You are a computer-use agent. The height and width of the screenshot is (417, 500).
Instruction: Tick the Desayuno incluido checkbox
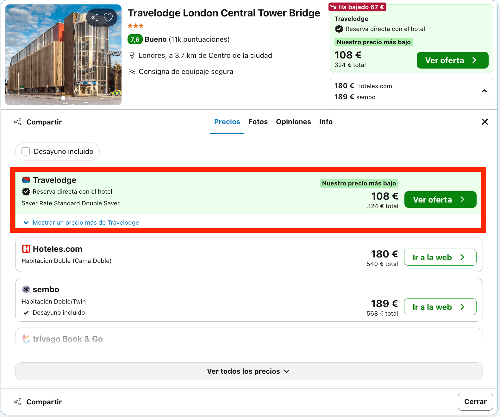click(26, 151)
